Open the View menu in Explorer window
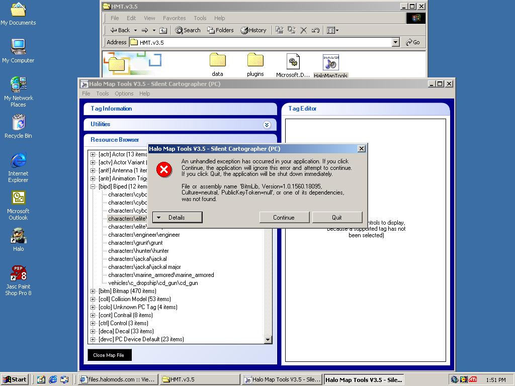Viewport: 515px width, 386px height. click(x=149, y=18)
